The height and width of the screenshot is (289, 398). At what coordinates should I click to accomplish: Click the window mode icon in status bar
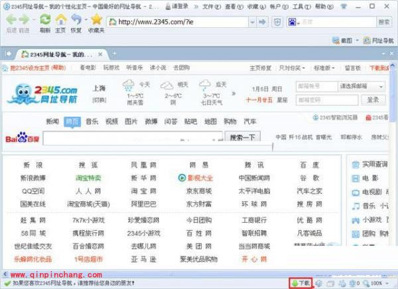point(331,283)
